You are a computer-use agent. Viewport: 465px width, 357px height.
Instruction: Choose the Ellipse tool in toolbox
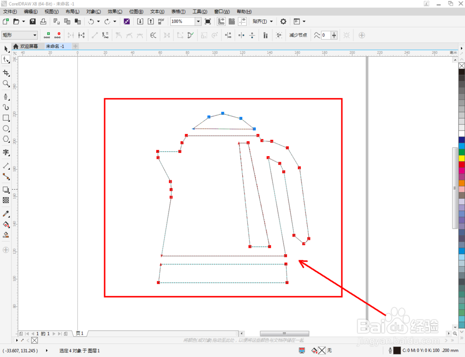tap(6, 128)
